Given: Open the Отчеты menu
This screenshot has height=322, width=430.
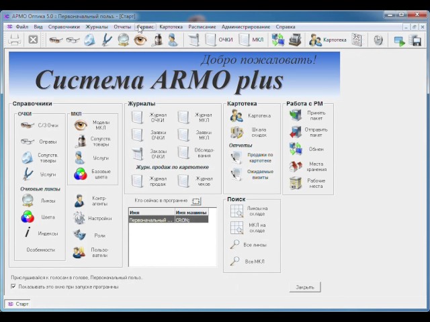Looking at the screenshot, I should (122, 27).
